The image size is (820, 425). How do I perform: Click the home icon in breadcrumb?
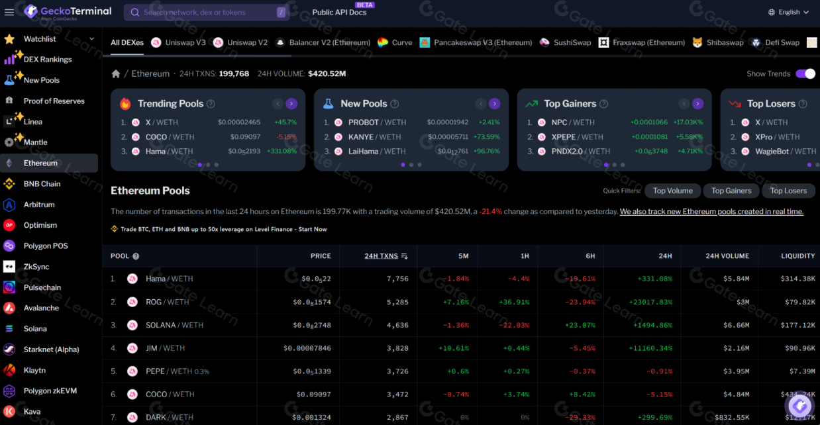coord(116,74)
